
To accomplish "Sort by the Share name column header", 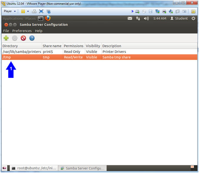I will [x=52, y=46].
